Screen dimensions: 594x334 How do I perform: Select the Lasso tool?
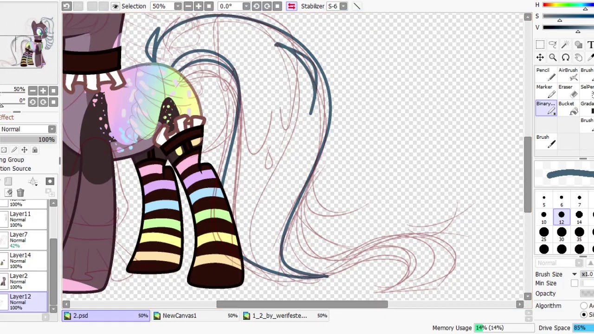(553, 45)
